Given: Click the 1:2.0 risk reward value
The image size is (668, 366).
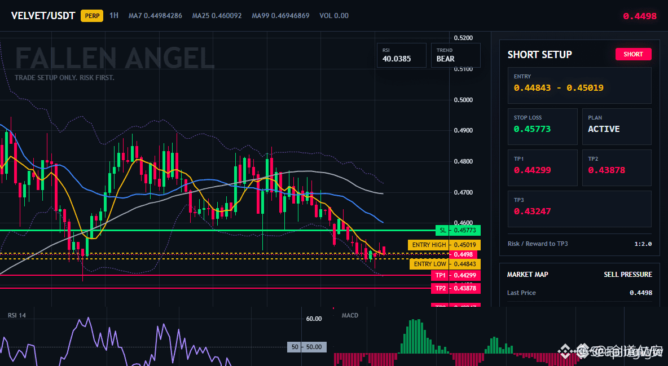Looking at the screenshot, I should click(x=643, y=244).
